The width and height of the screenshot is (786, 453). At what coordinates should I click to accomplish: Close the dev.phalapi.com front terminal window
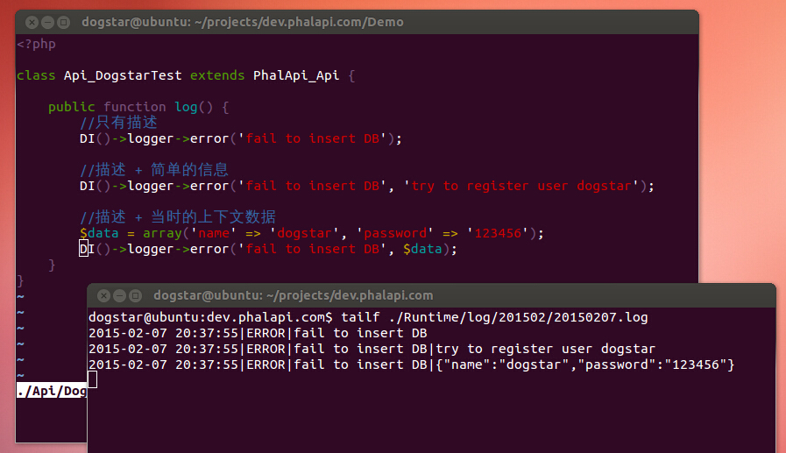[103, 295]
